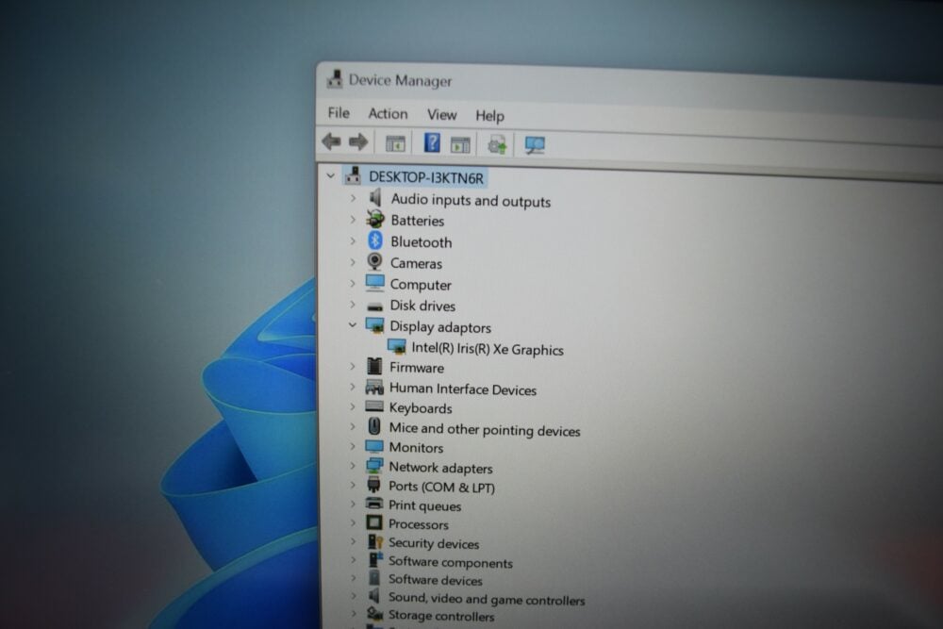
Task: Select the Computer row label
Action: (x=421, y=285)
